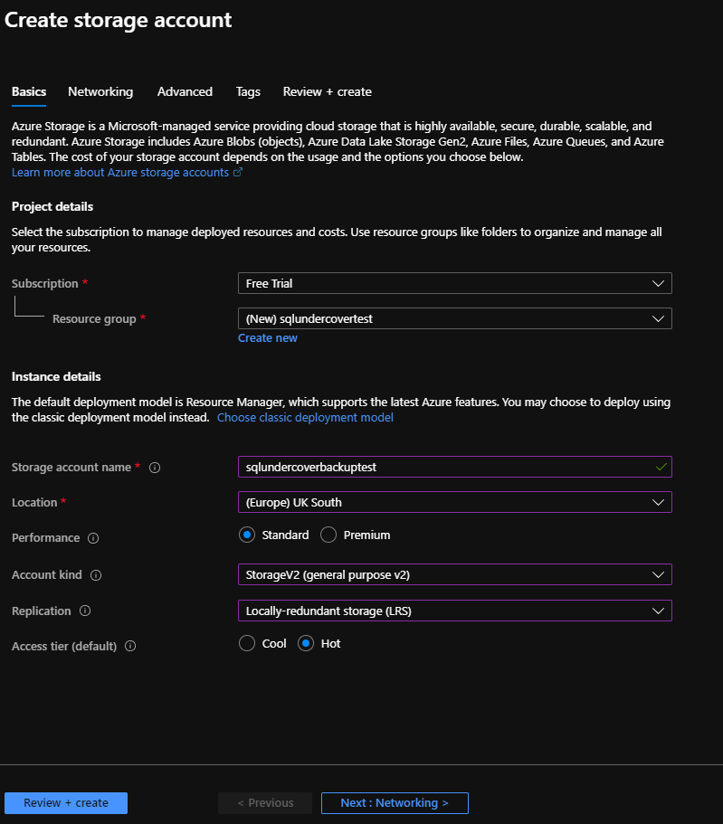Choose Hot access tier
This screenshot has width=723, height=824.
coord(306,644)
